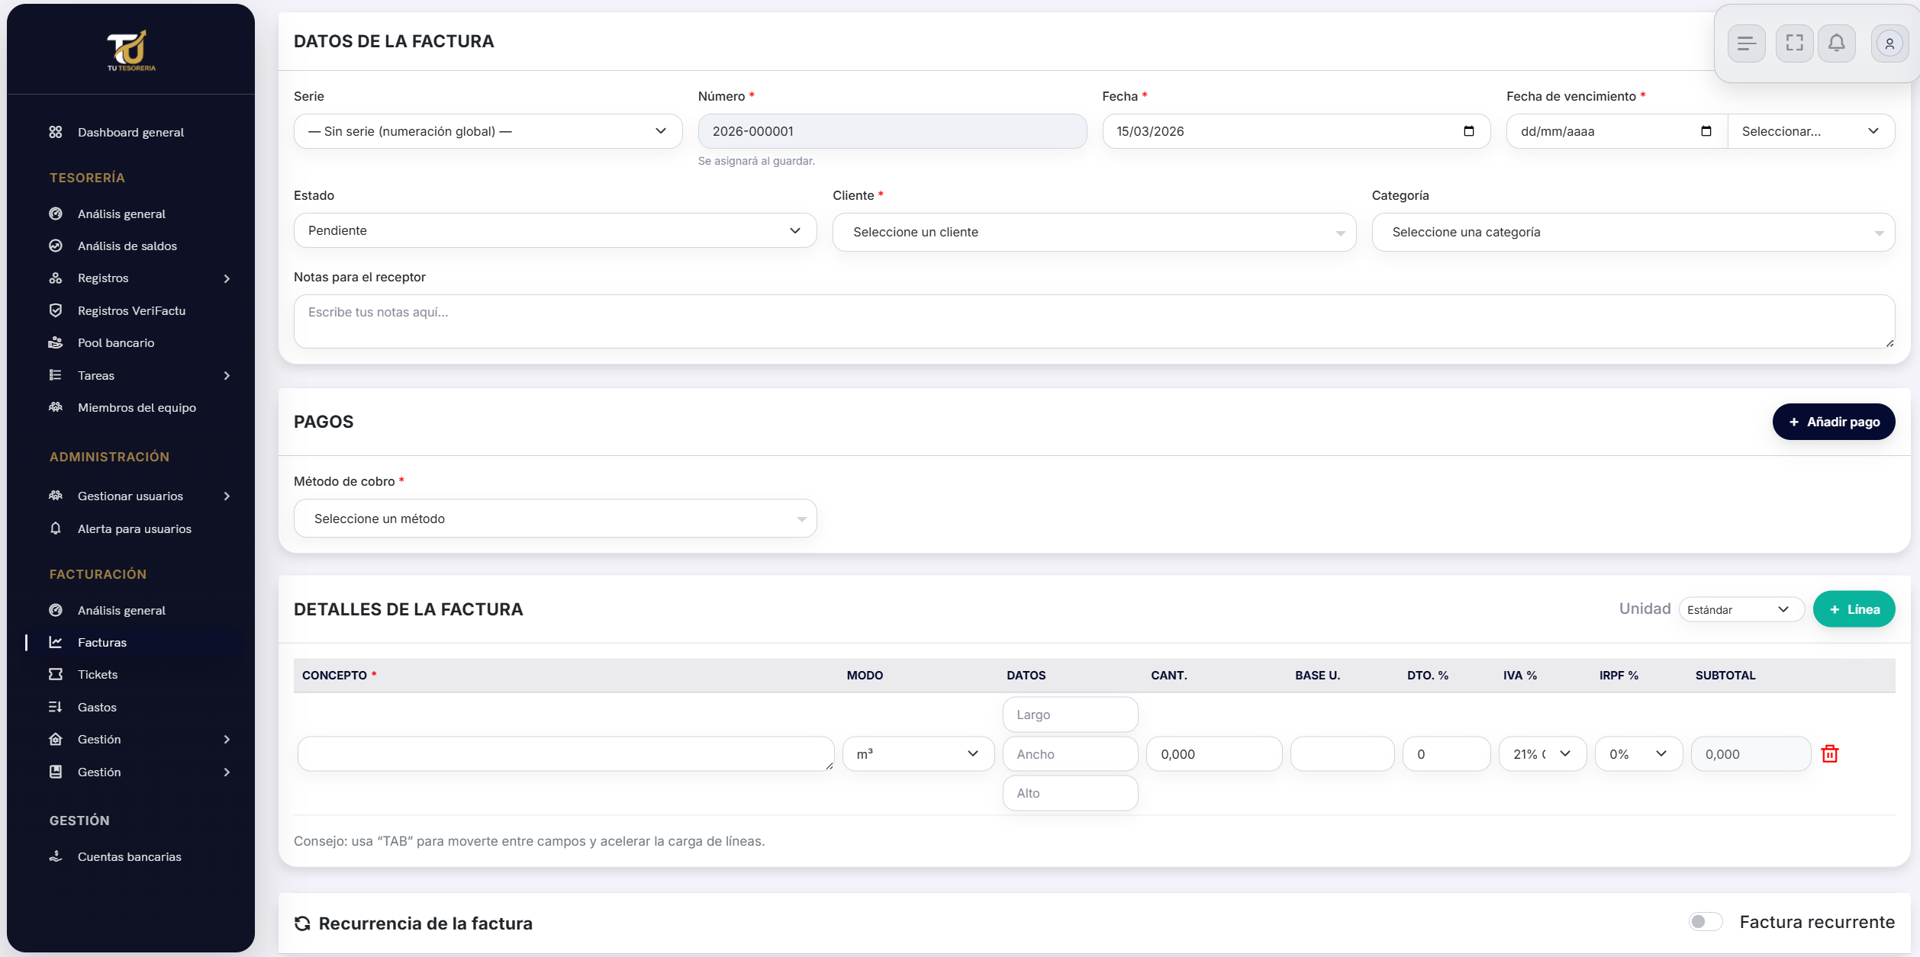
Task: Open Dashboard general in sidebar
Action: tap(130, 132)
